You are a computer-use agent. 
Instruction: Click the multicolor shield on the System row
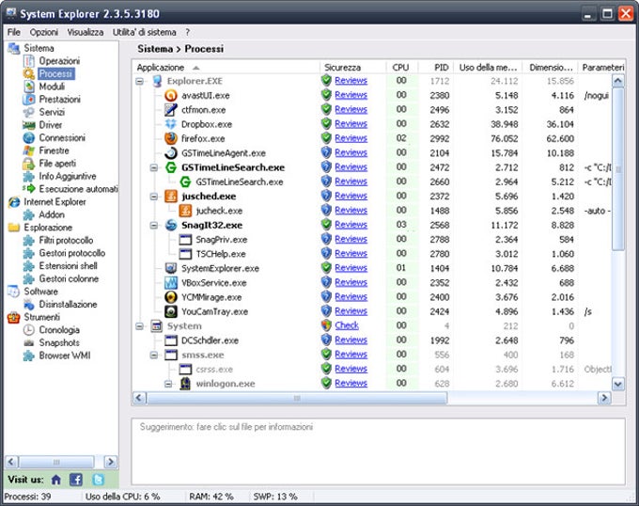(326, 325)
